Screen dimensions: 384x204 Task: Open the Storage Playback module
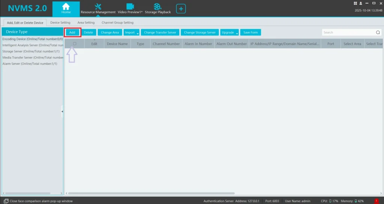click(158, 8)
